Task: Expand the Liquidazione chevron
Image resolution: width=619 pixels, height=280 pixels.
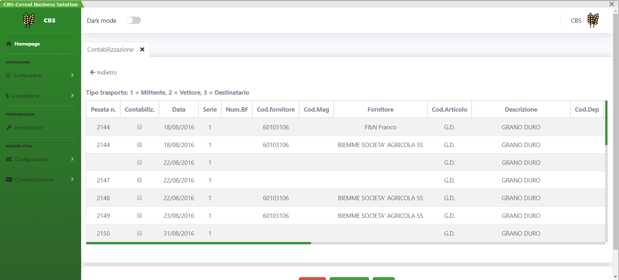Action: pos(72,95)
